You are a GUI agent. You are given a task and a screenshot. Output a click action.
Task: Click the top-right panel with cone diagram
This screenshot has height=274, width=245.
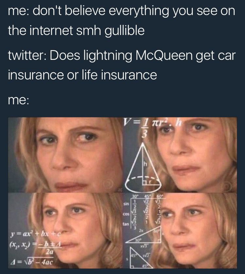coord(180,155)
